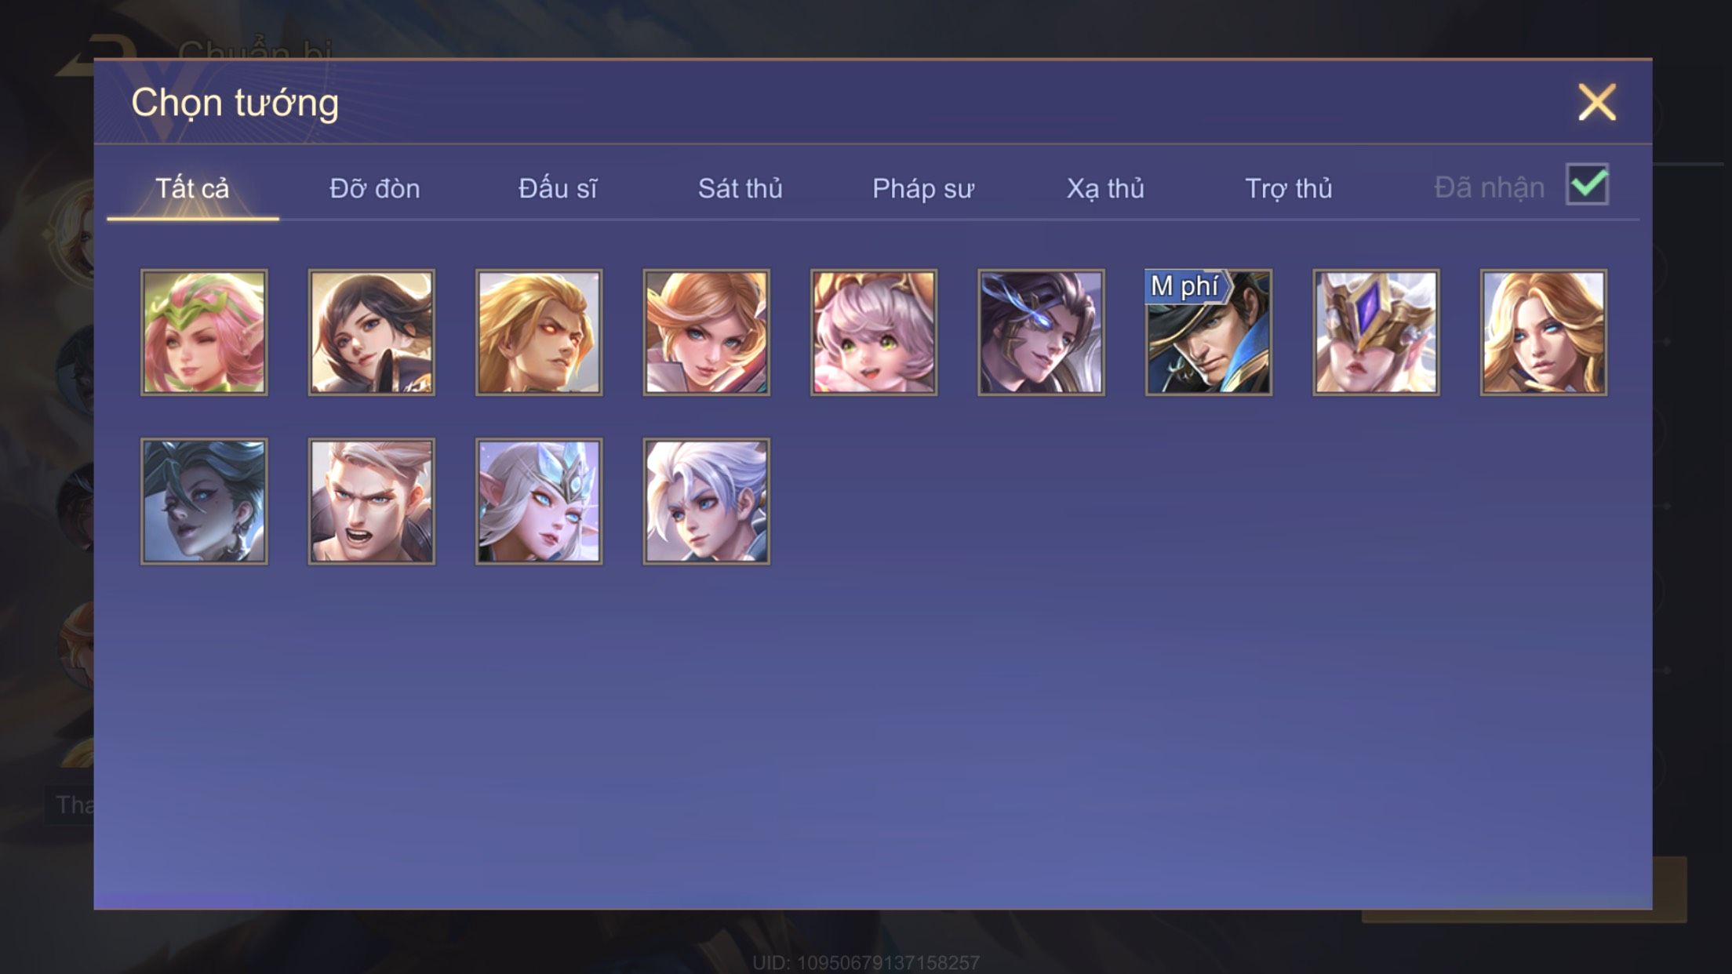Screen dimensions: 1732x974
Task: Switch to the Xạ thủ tab
Action: [1105, 188]
